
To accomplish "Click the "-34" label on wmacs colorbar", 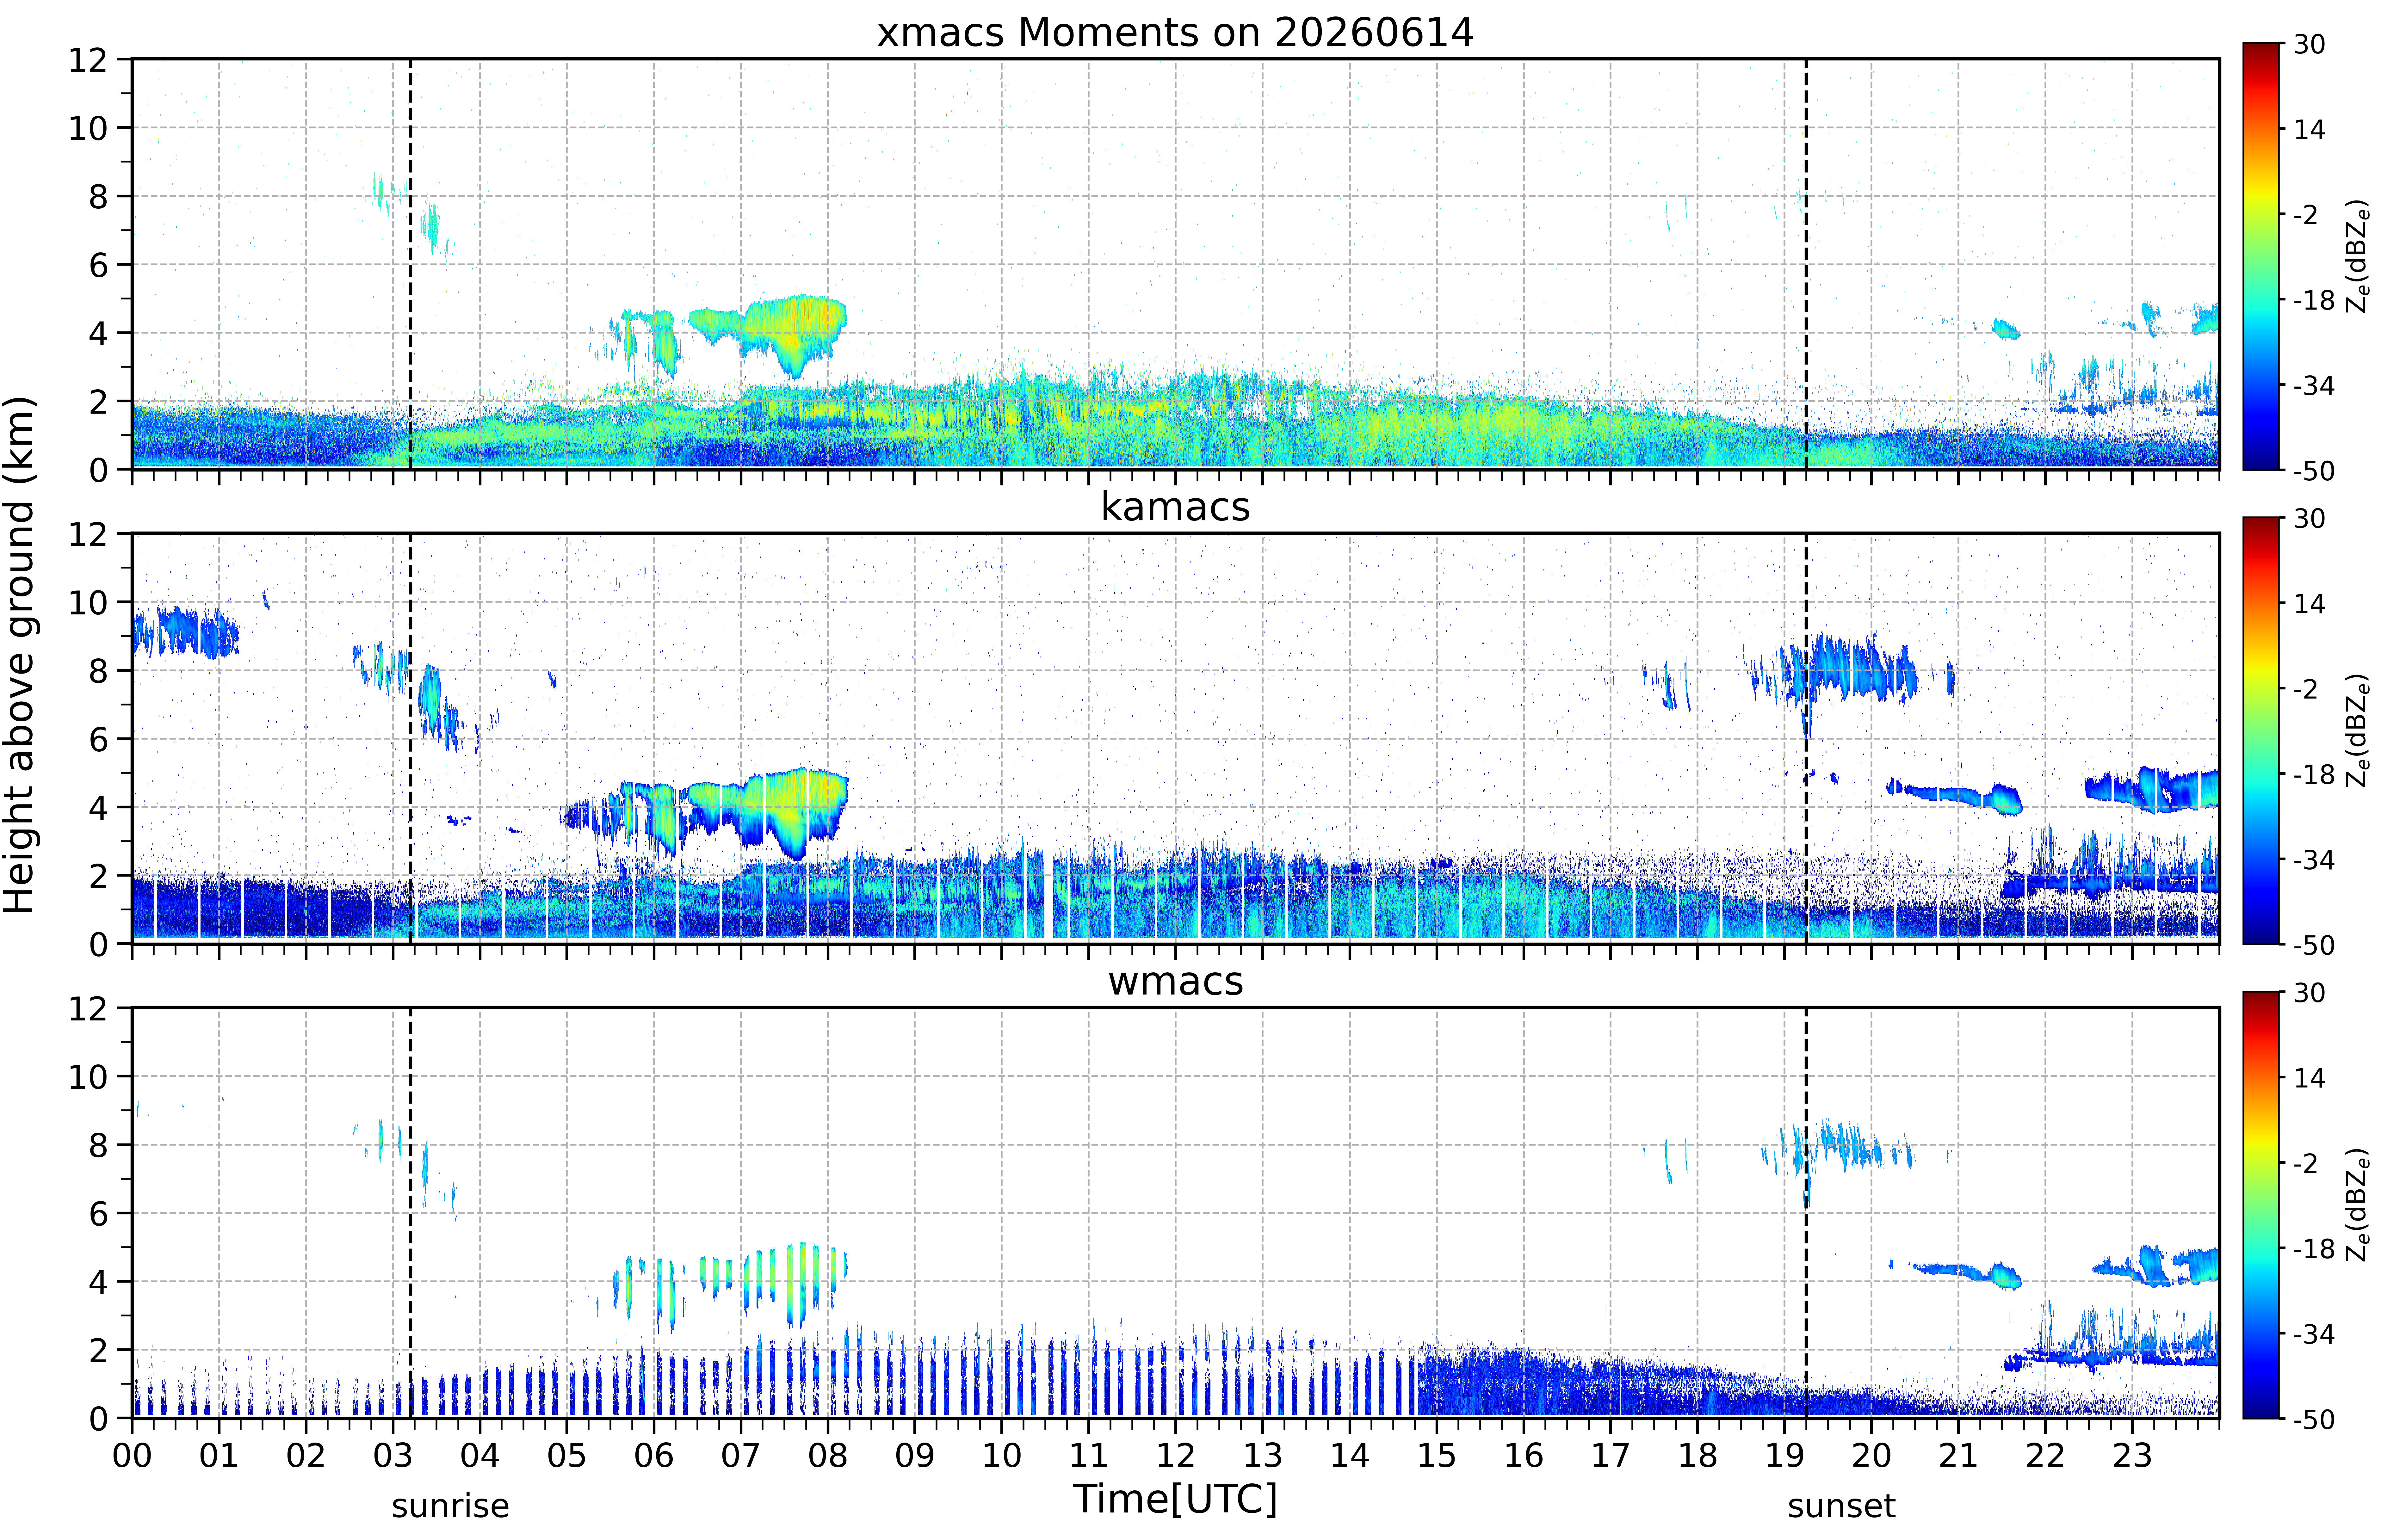I will (2314, 1334).
